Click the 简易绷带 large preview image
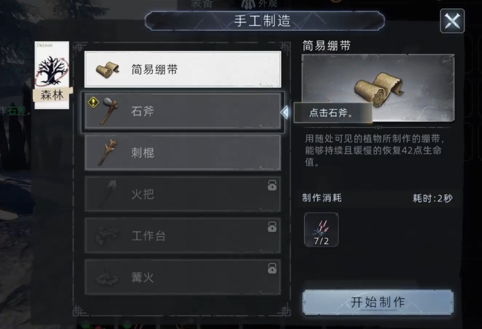Image resolution: width=482 pixels, height=329 pixels. [378, 88]
